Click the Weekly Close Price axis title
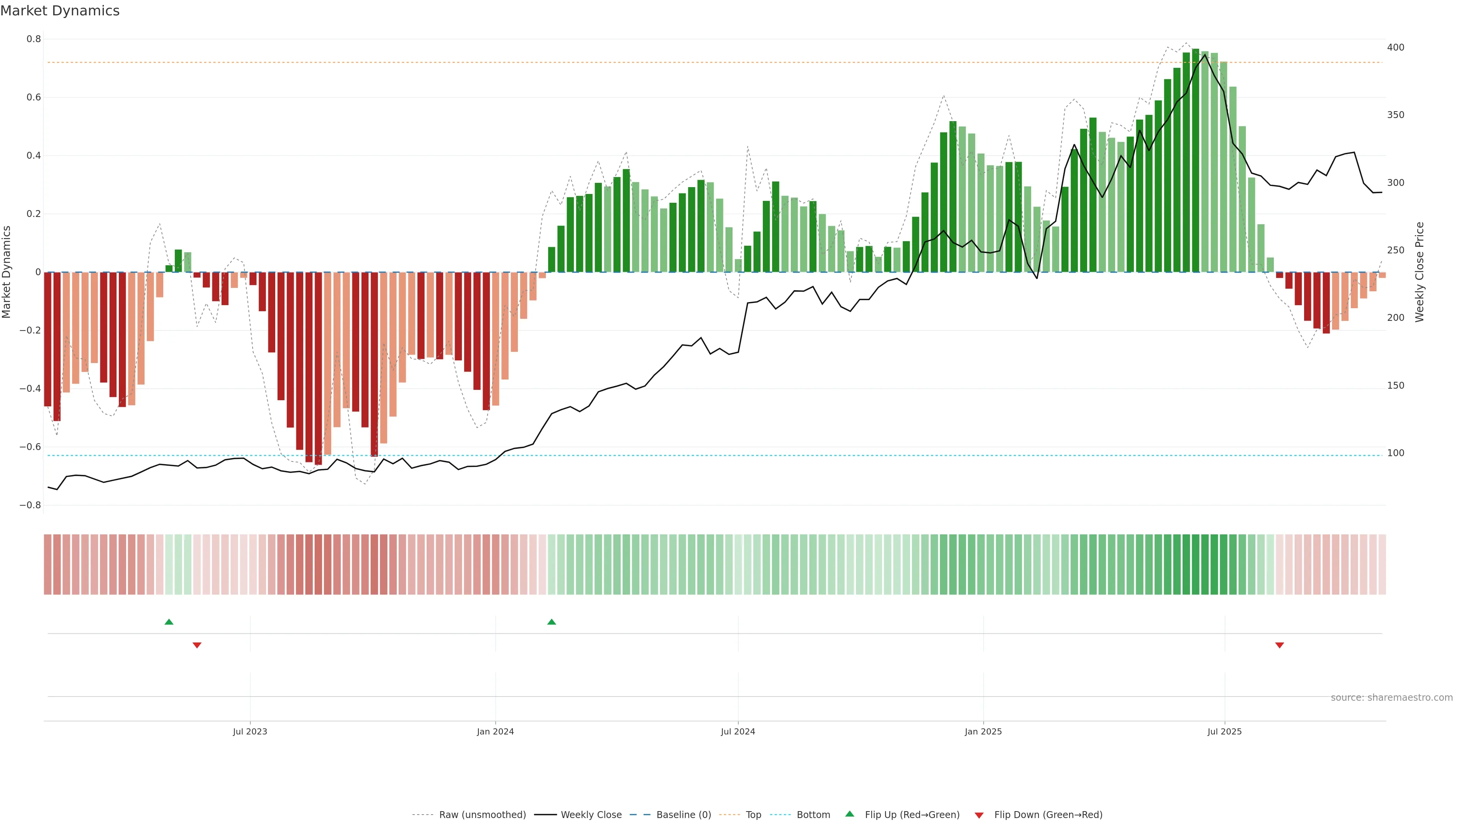Screen dimensions: 1472x828 tap(1419, 272)
